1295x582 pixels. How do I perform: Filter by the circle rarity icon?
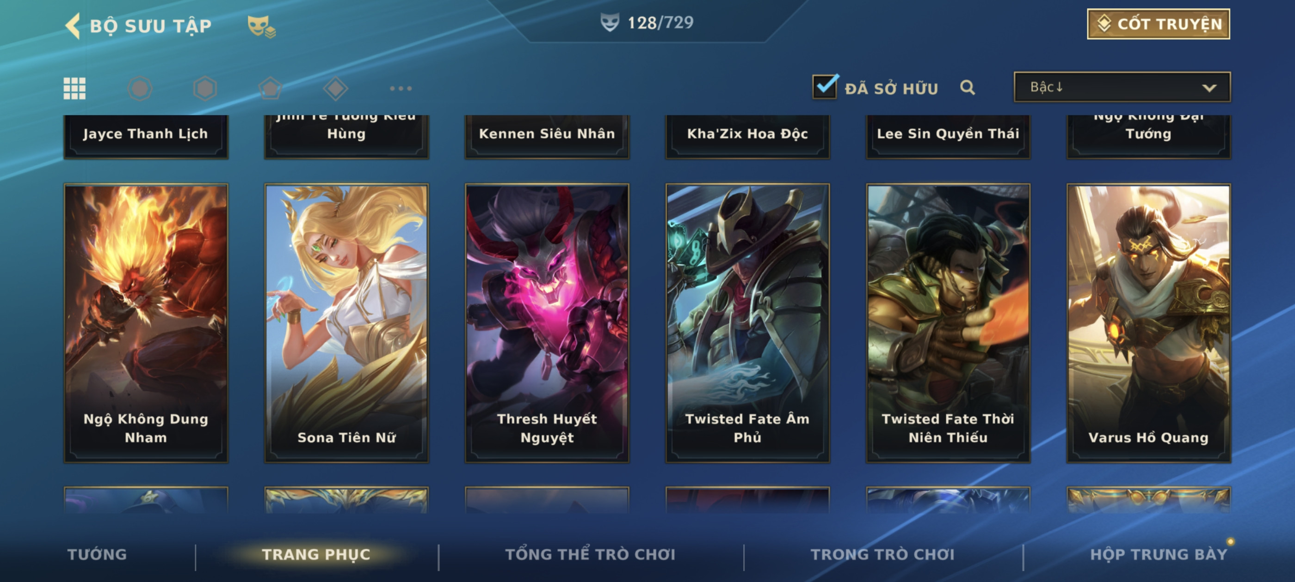click(140, 88)
